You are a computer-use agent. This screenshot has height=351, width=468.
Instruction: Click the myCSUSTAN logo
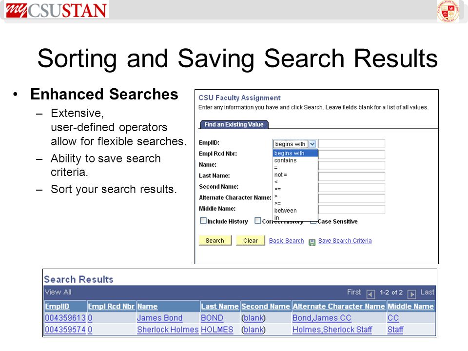[57, 10]
